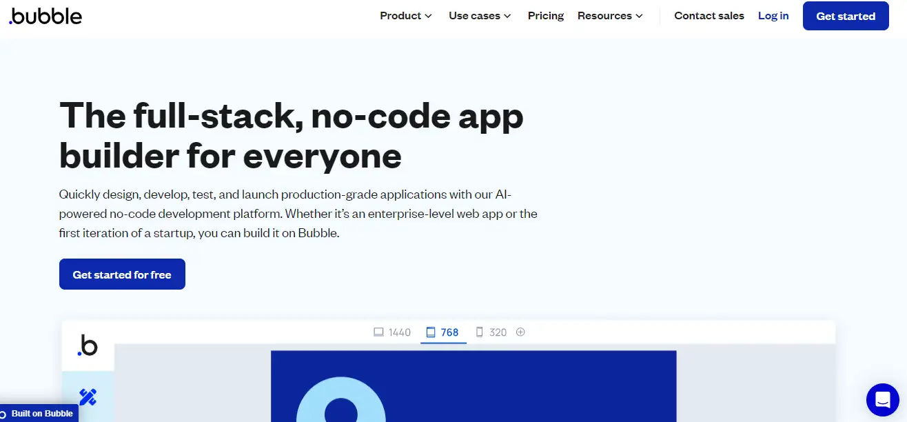Switch to the 1440 breakpoint tab

[392, 332]
